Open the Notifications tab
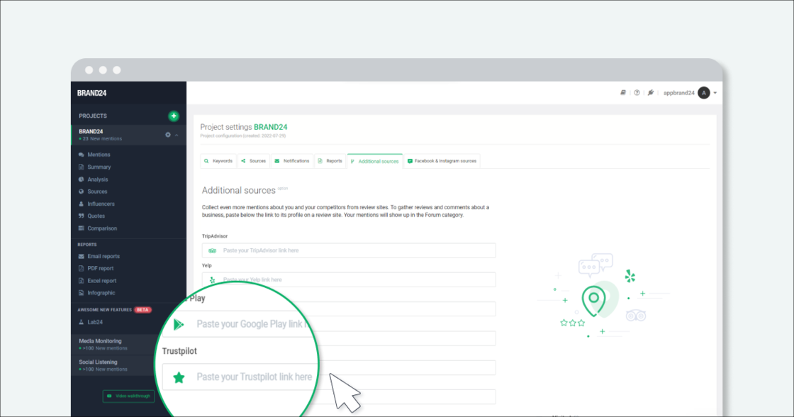Screen dimensions: 794x417 [291, 161]
